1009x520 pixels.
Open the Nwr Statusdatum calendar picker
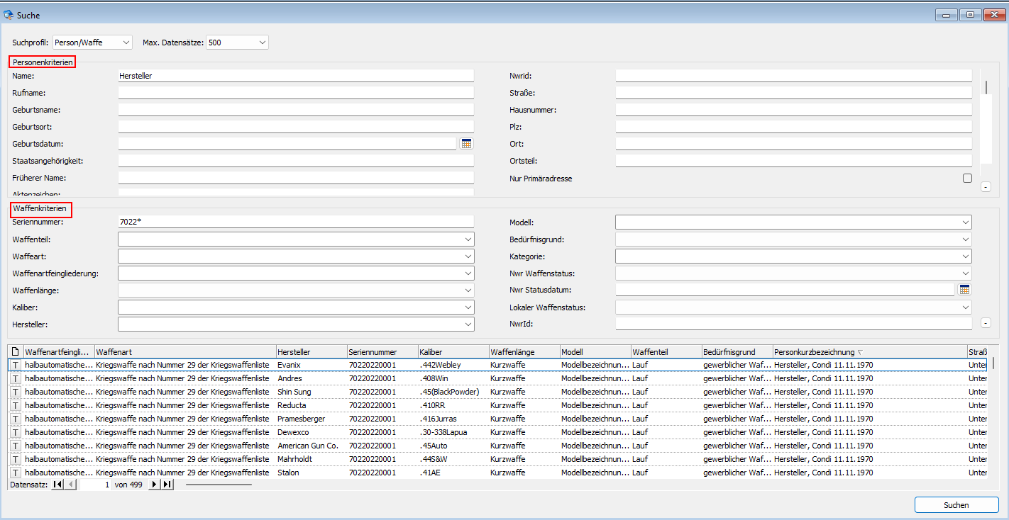point(964,290)
